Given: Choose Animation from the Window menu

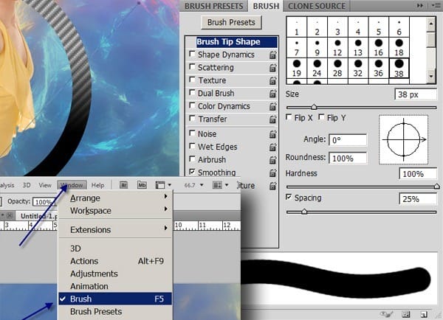Looking at the screenshot, I should tap(115, 286).
